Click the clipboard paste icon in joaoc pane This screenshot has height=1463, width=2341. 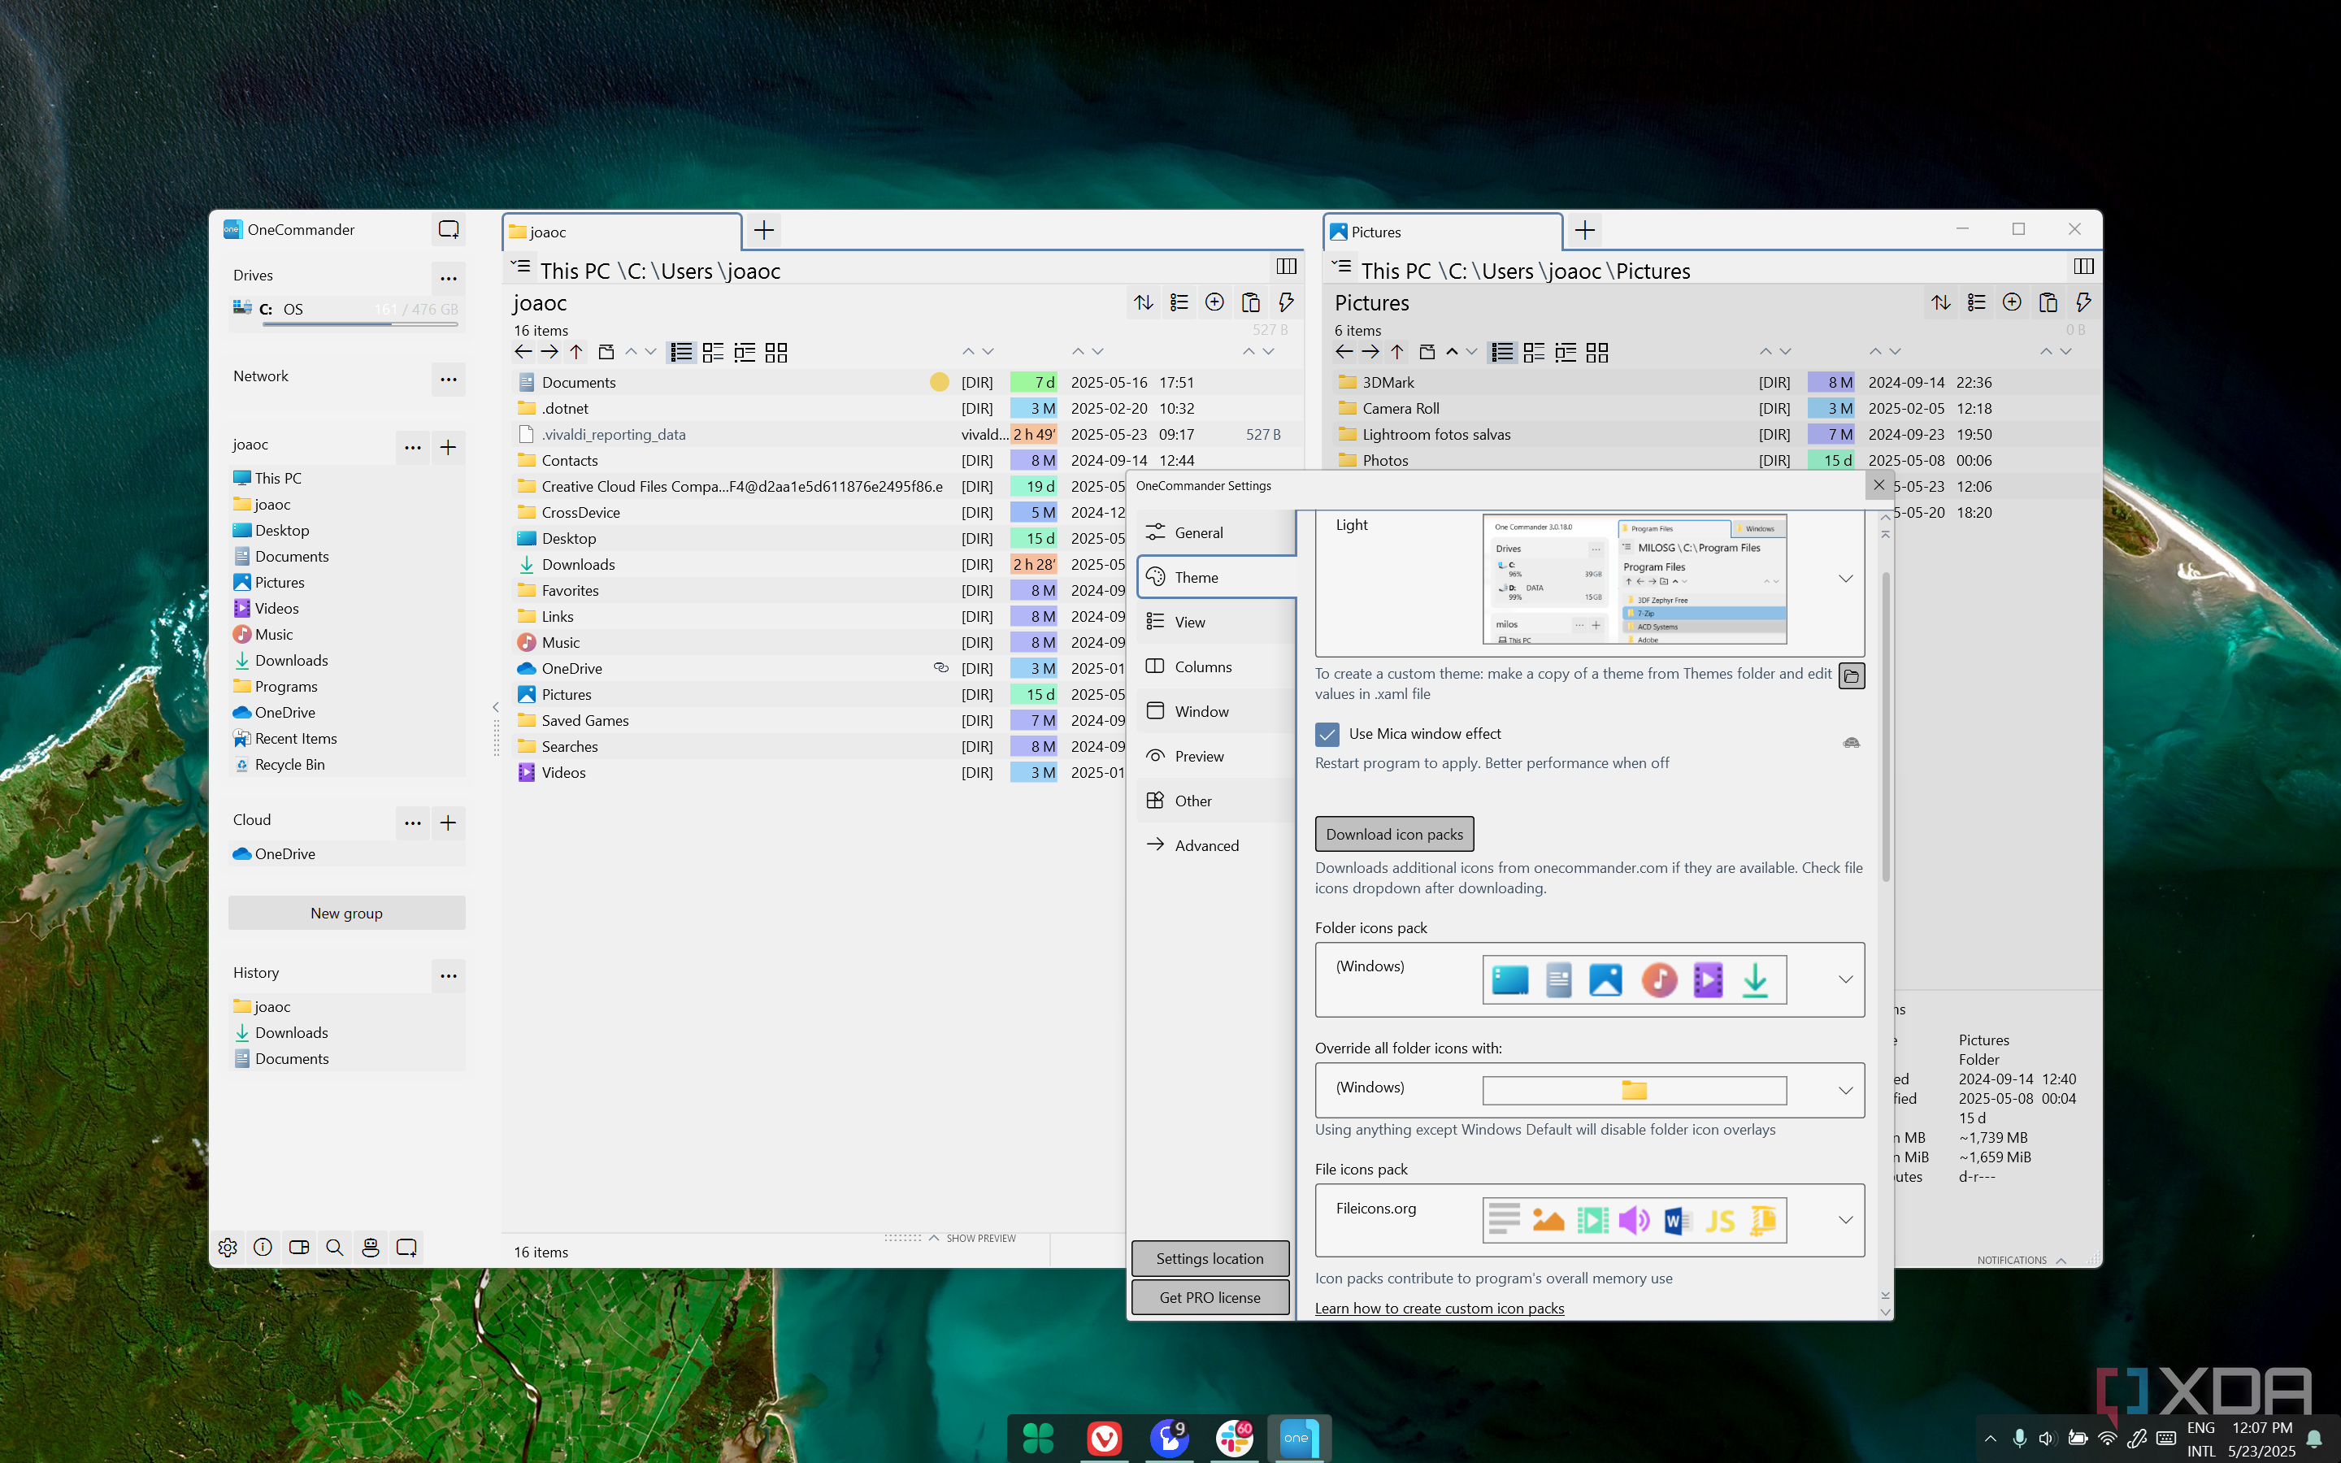pos(1250,302)
